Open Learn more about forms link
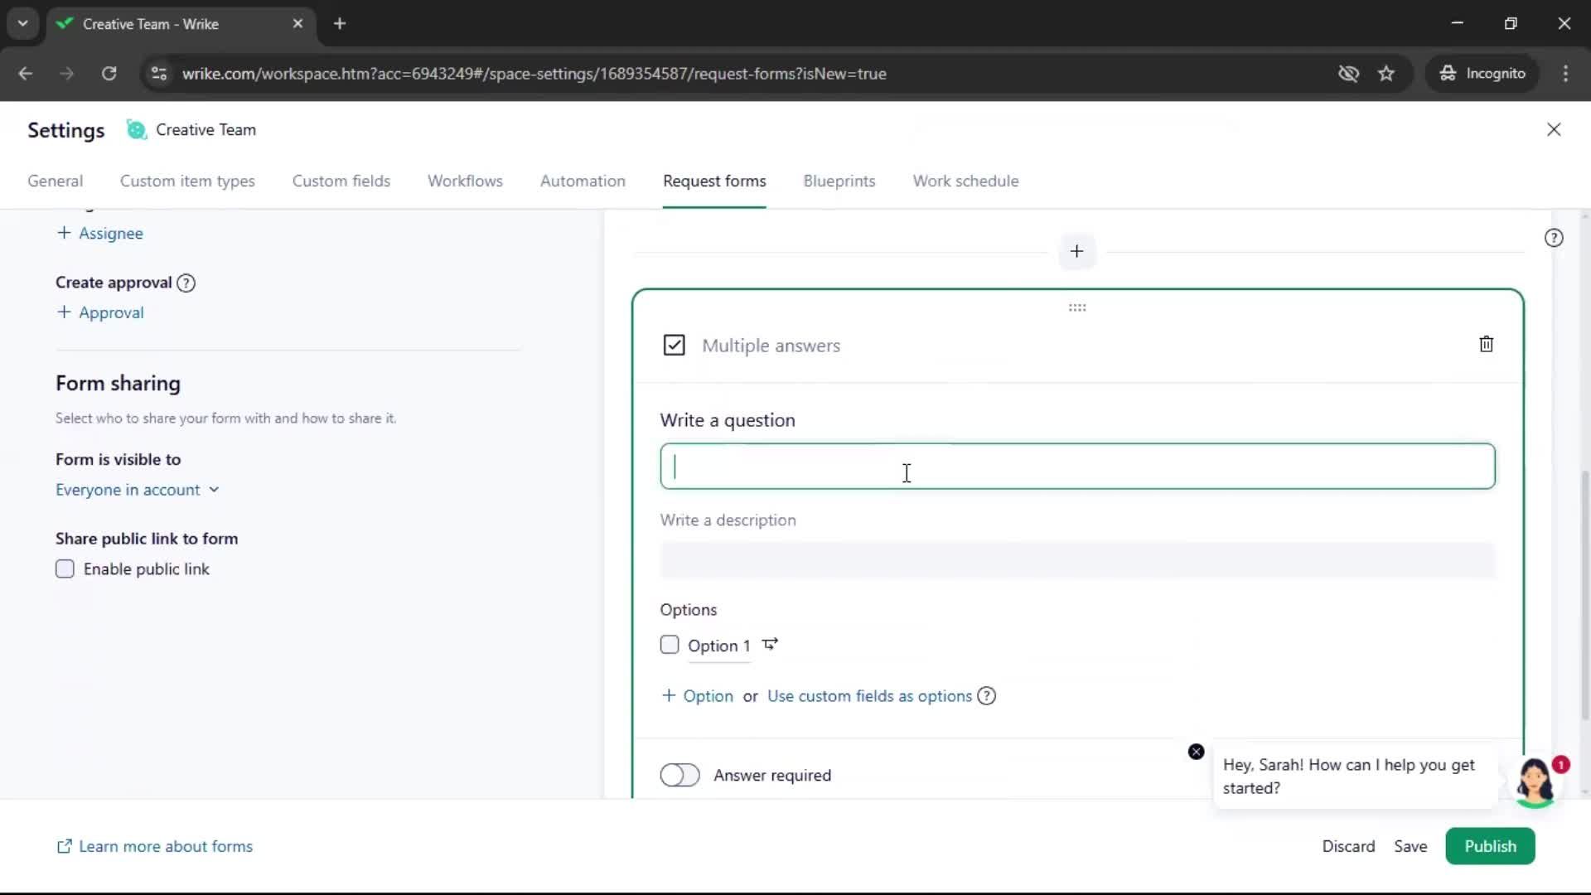This screenshot has width=1591, height=895. click(x=154, y=846)
